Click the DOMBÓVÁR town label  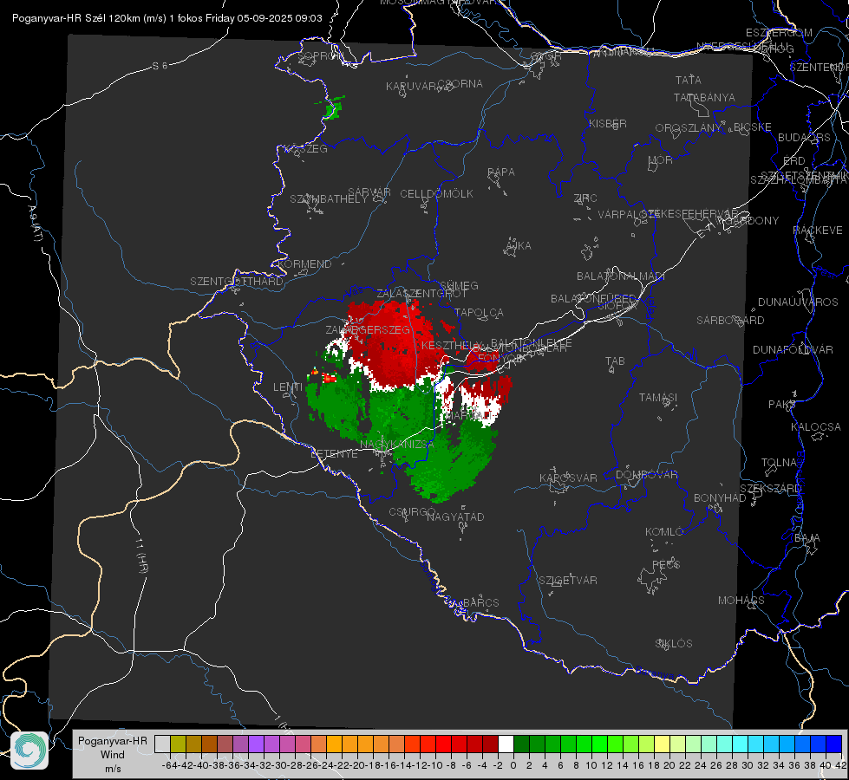point(646,475)
